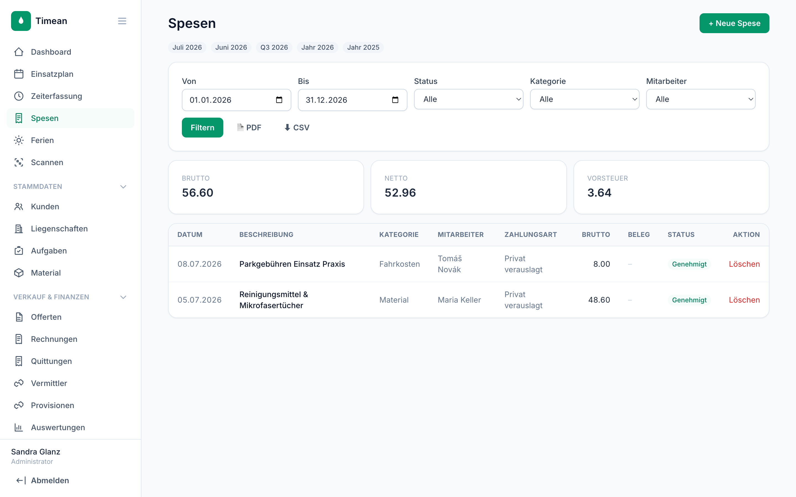The width and height of the screenshot is (796, 497).
Task: Click the Einsatzplan calendar icon
Action: (x=19, y=74)
